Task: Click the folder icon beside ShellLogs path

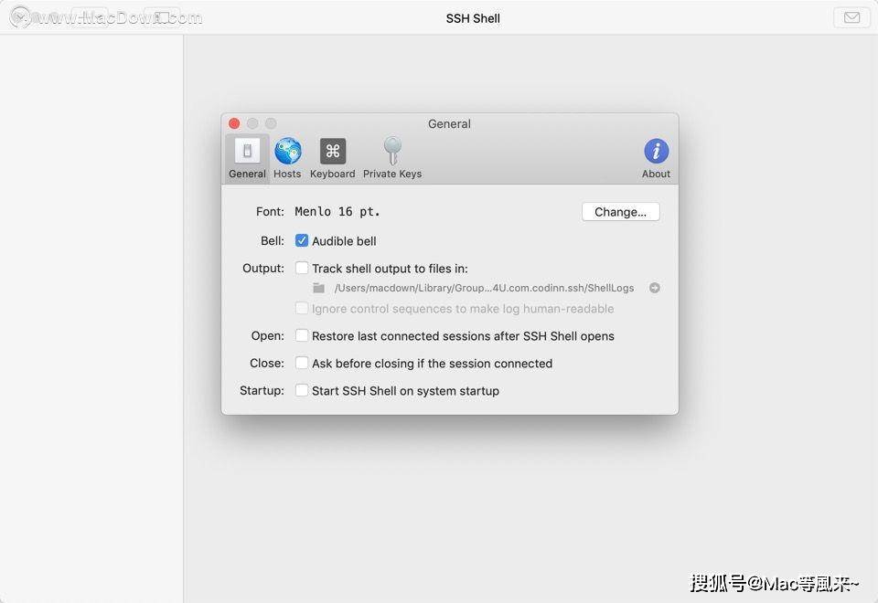Action: point(318,288)
